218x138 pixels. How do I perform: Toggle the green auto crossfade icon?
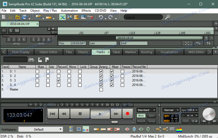pyautogui.click(x=62, y=17)
